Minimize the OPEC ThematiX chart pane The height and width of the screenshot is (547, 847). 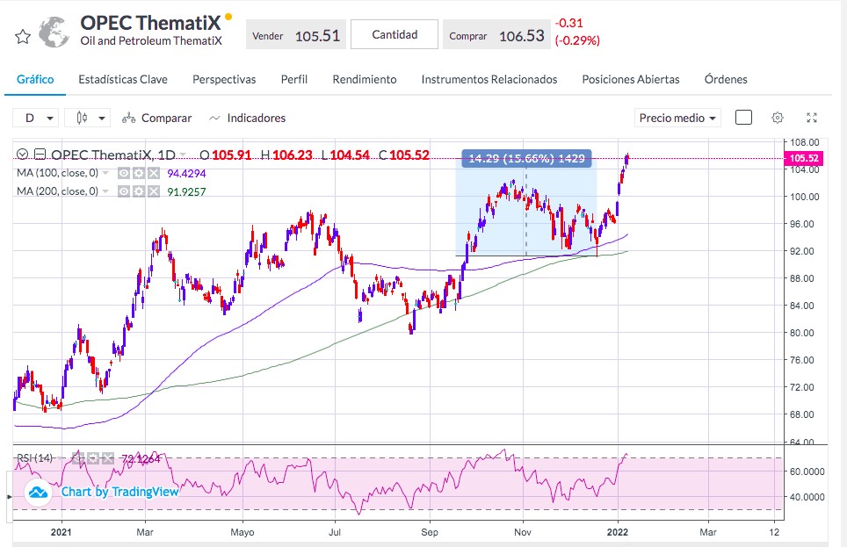click(40, 155)
